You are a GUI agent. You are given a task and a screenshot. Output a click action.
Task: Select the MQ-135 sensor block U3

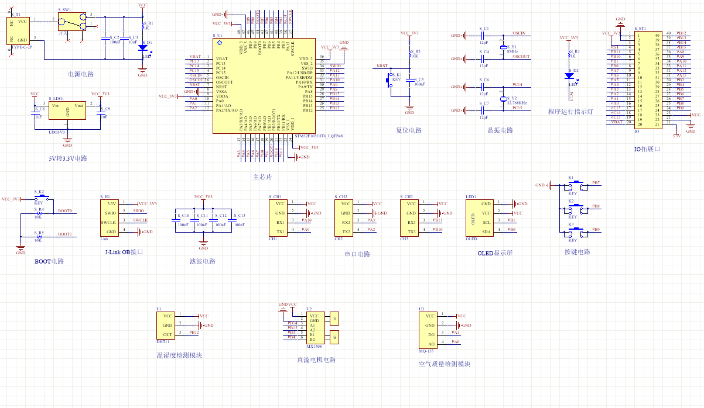point(428,330)
